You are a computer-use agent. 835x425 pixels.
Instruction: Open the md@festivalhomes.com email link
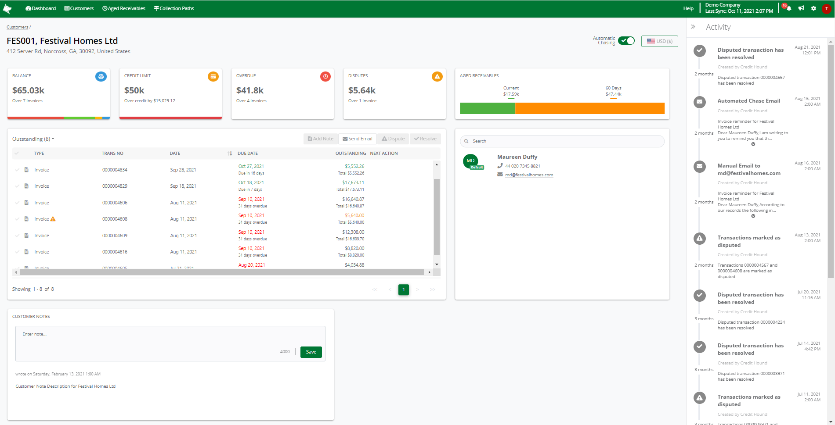529,175
